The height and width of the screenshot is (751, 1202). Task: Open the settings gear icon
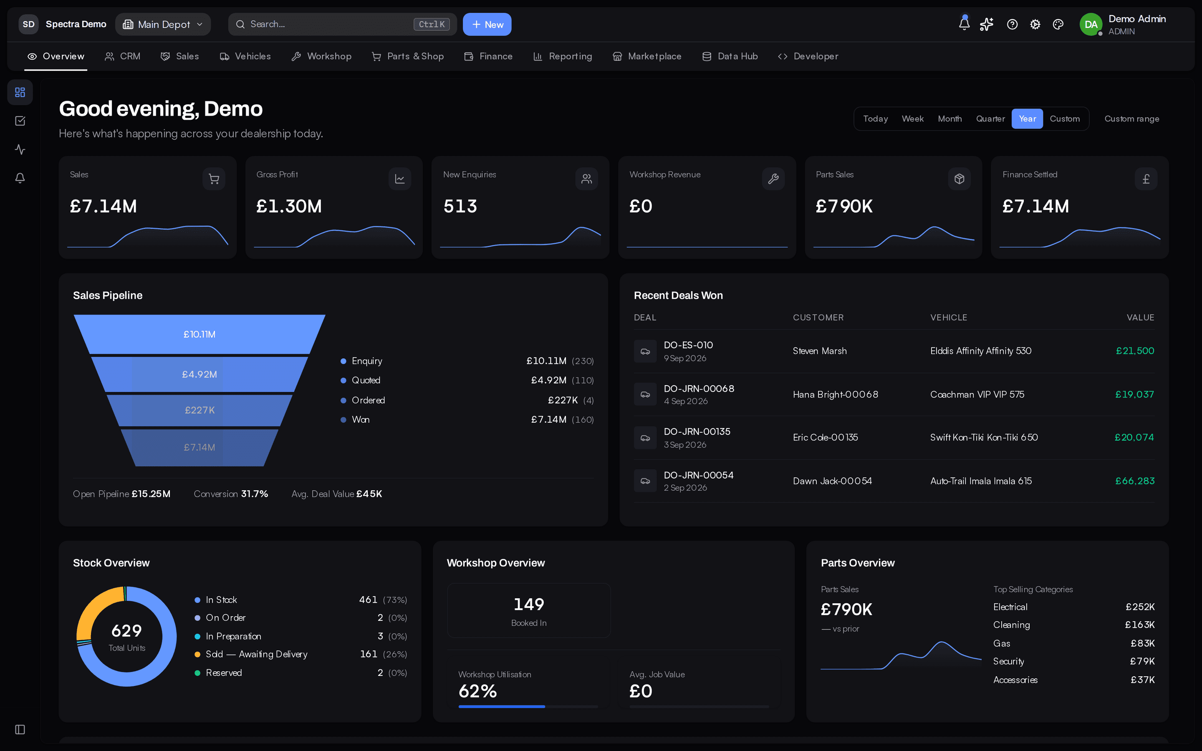(x=1035, y=24)
